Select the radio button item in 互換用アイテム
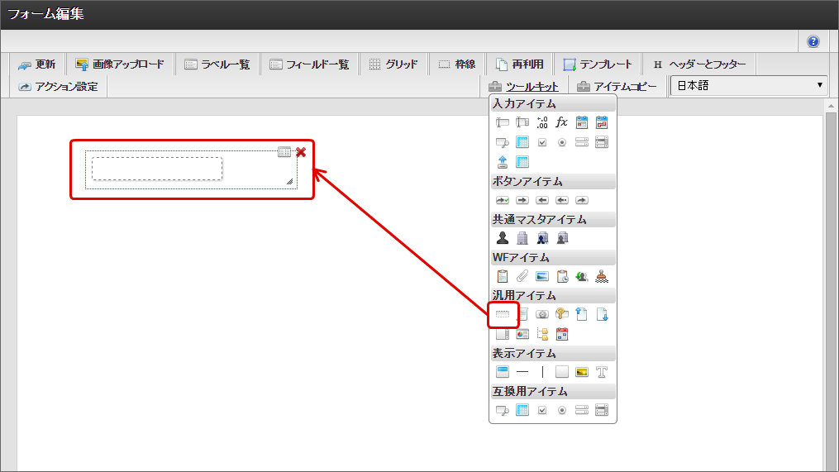The height and width of the screenshot is (472, 839). click(562, 410)
